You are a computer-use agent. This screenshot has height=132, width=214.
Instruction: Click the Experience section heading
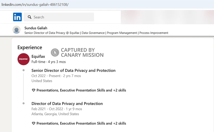tap(30, 47)
